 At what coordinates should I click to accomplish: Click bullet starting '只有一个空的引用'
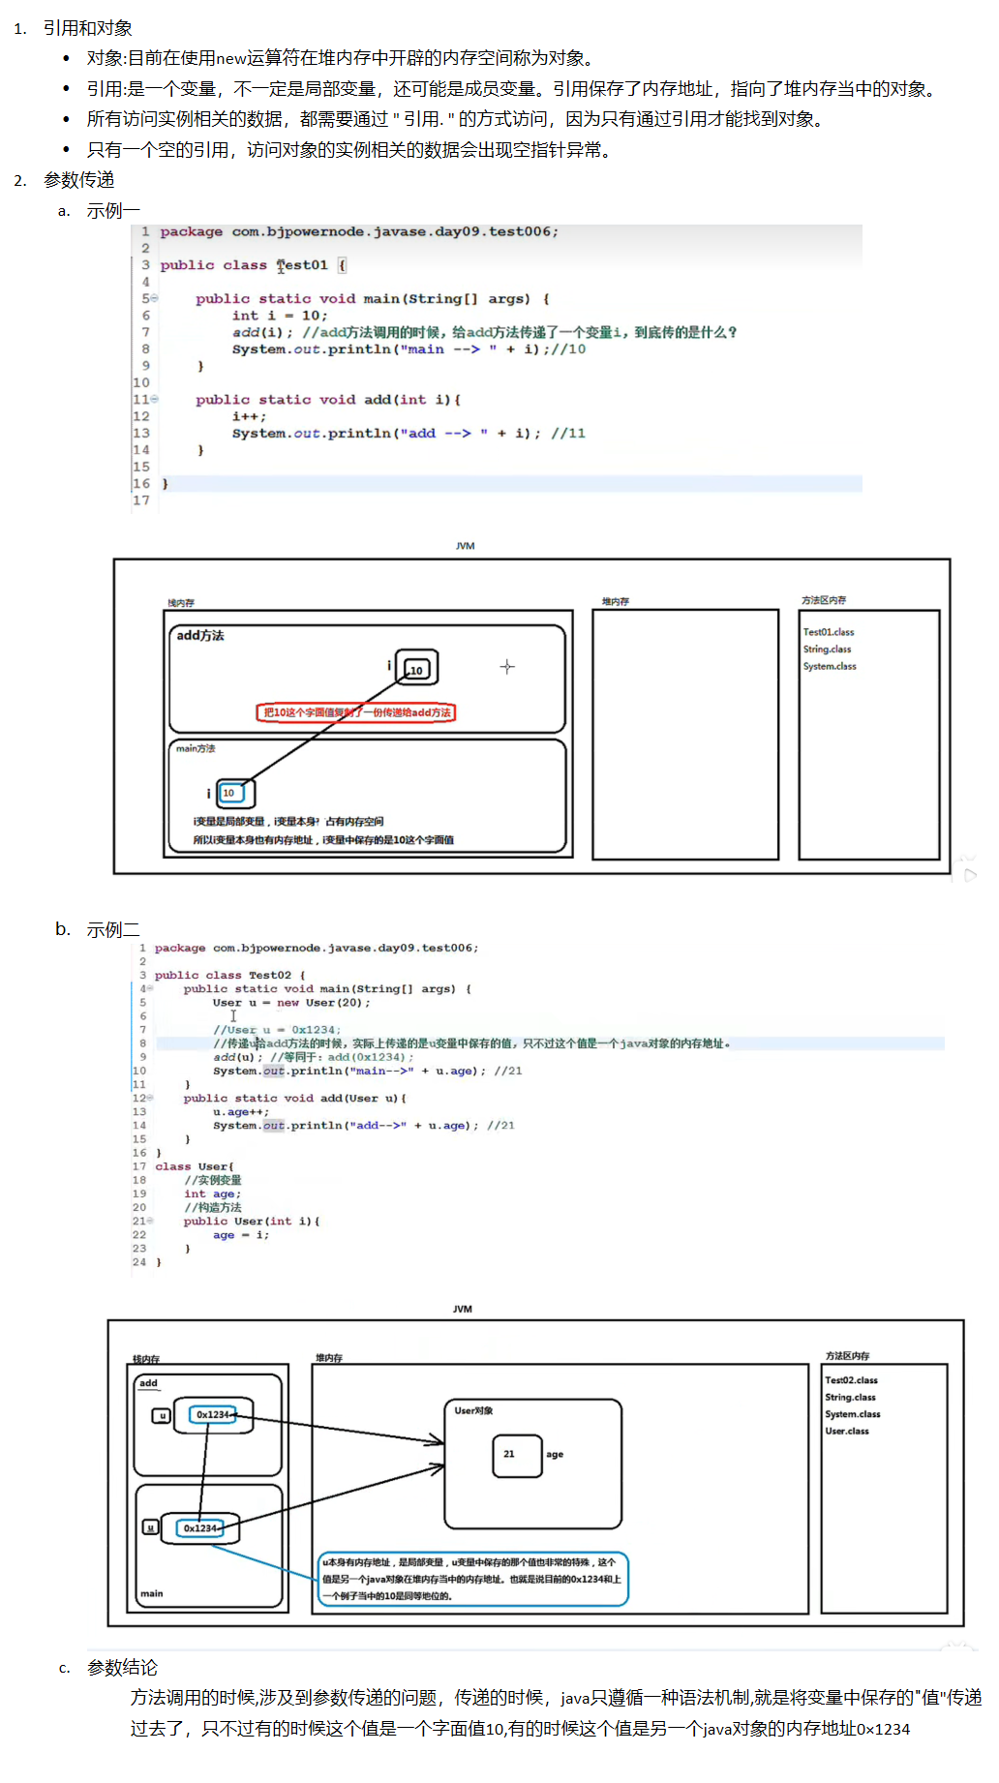click(x=350, y=150)
